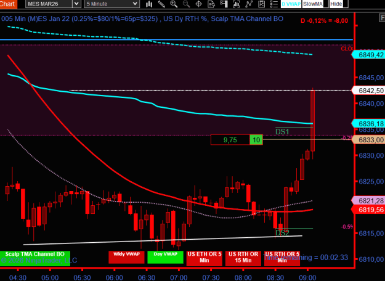385x281 pixels.
Task: Click the 05:30 time axis label
Action: point(82,278)
